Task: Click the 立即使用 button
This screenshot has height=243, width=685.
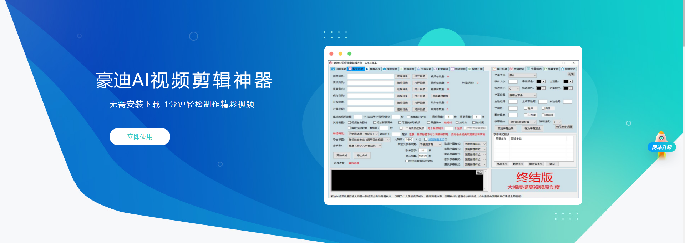Action: pos(140,137)
